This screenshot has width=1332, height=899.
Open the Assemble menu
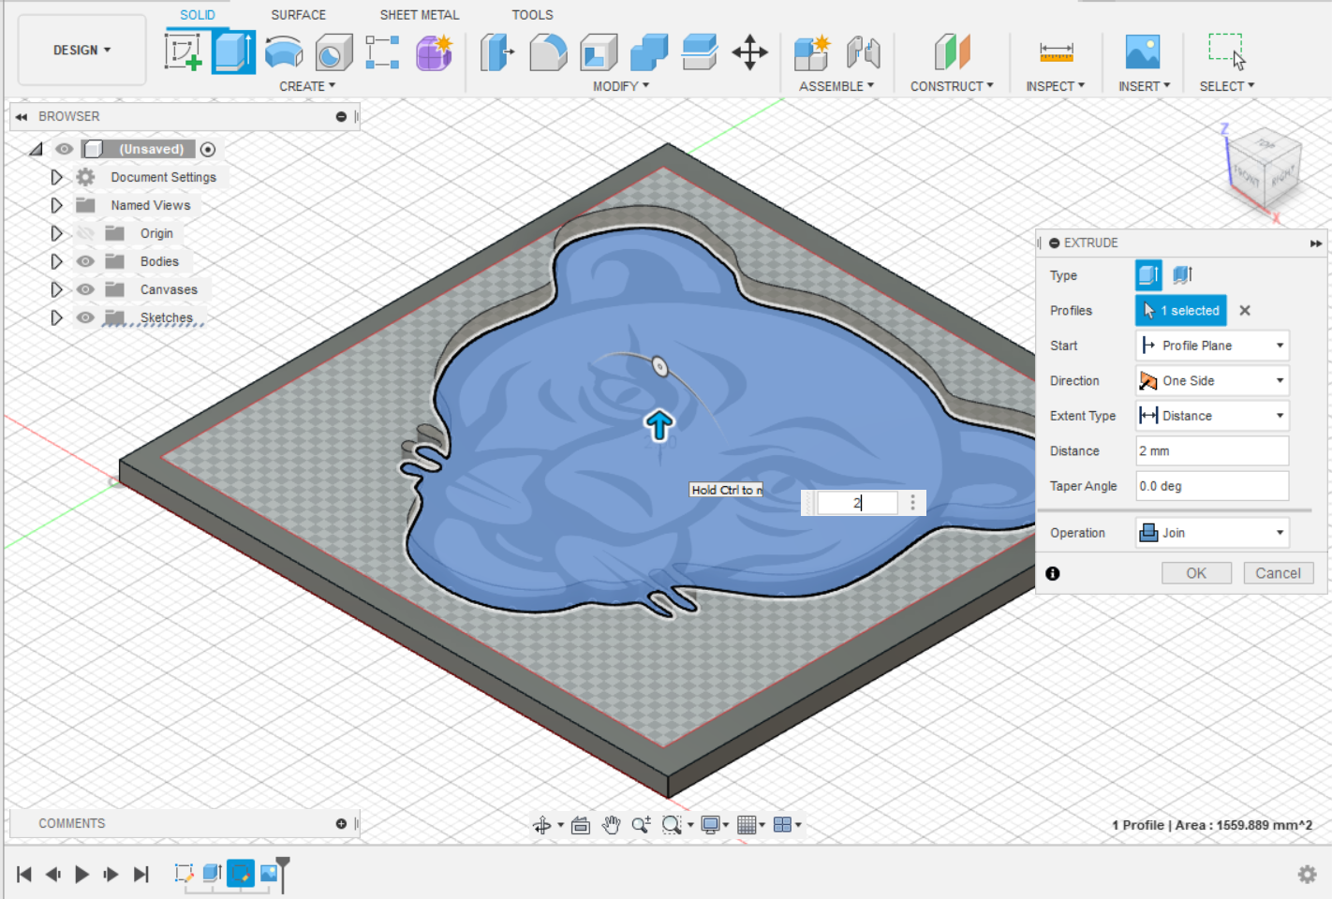click(836, 86)
